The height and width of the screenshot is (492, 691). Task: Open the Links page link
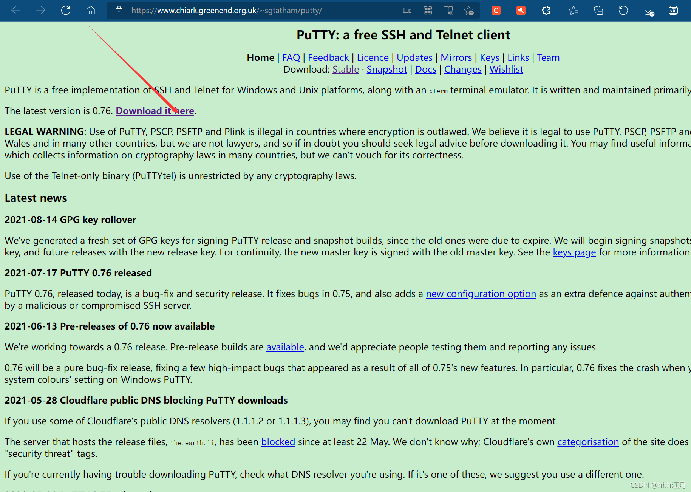[x=518, y=58]
